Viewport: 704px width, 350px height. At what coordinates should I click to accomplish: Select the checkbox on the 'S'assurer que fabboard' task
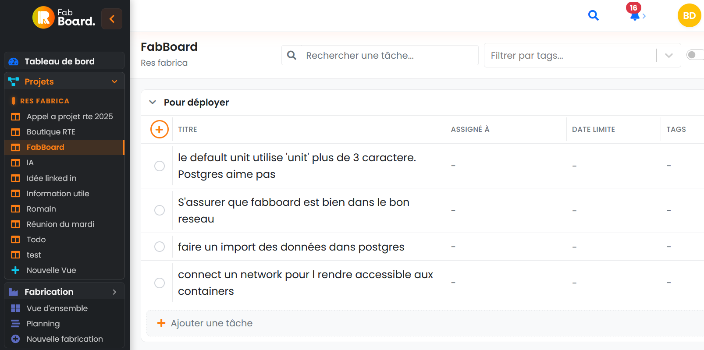(x=159, y=210)
